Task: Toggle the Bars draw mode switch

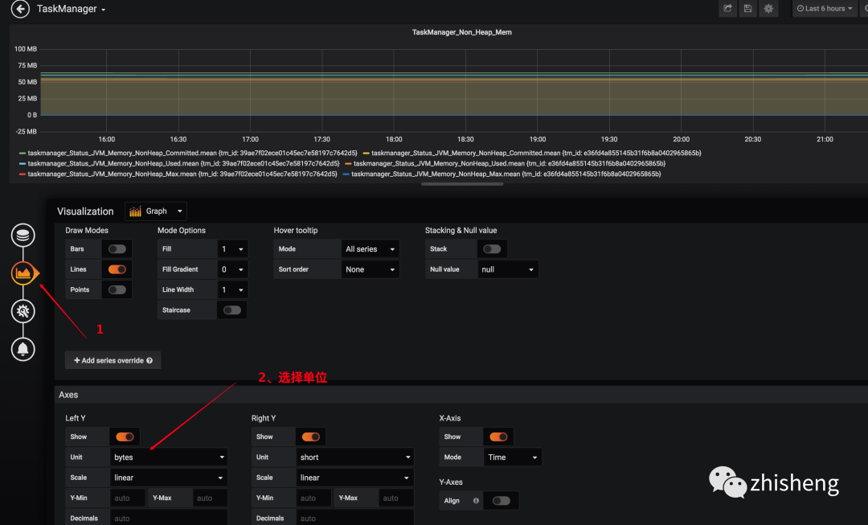Action: point(117,249)
